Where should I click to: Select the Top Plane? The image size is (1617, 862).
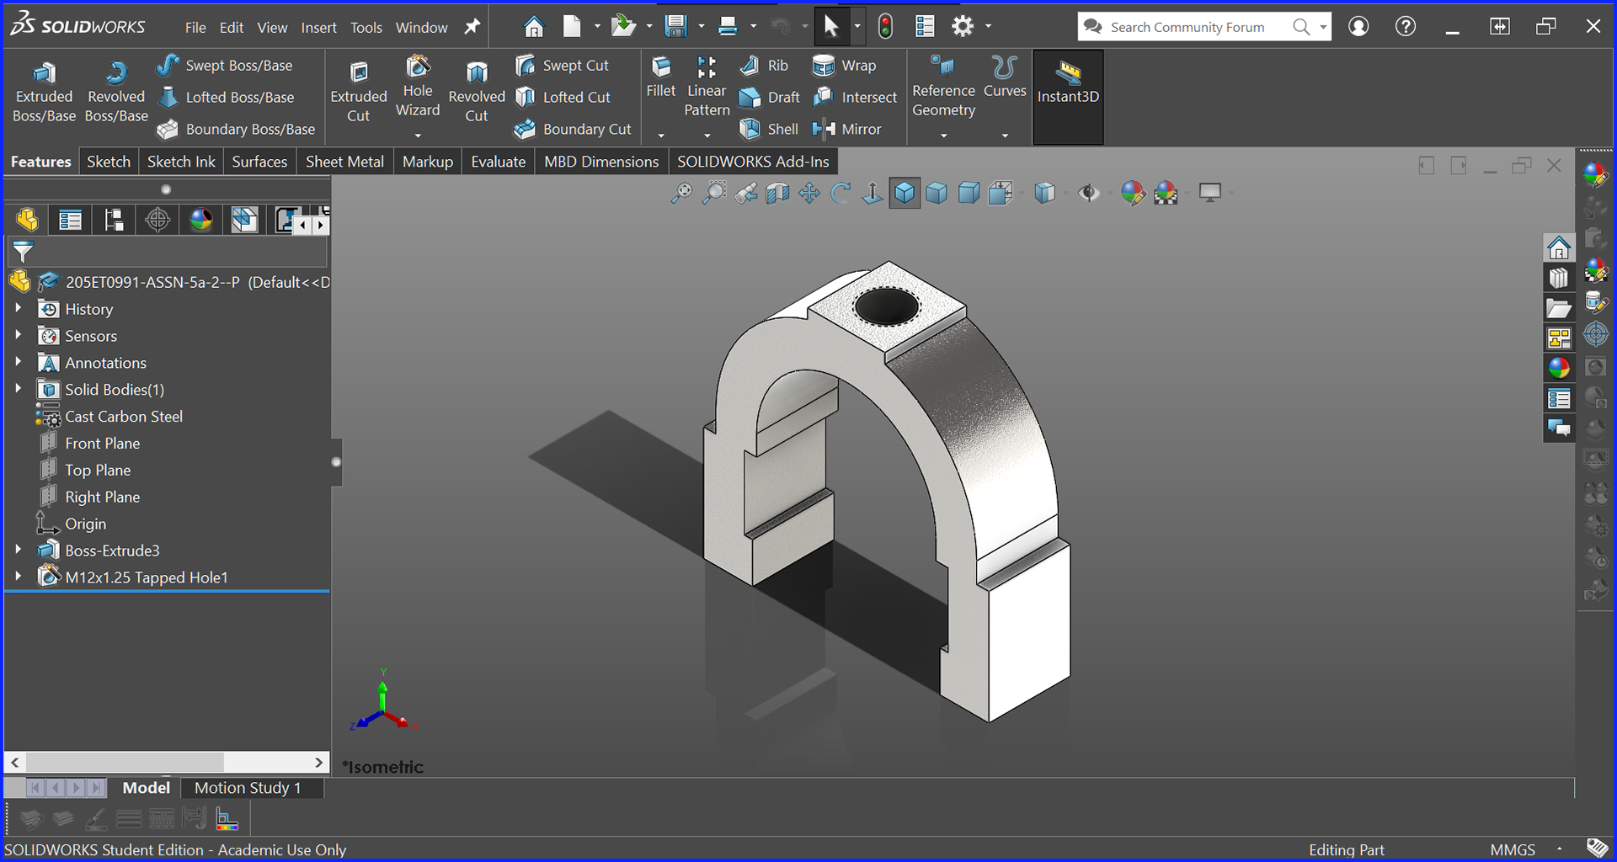pos(98,471)
